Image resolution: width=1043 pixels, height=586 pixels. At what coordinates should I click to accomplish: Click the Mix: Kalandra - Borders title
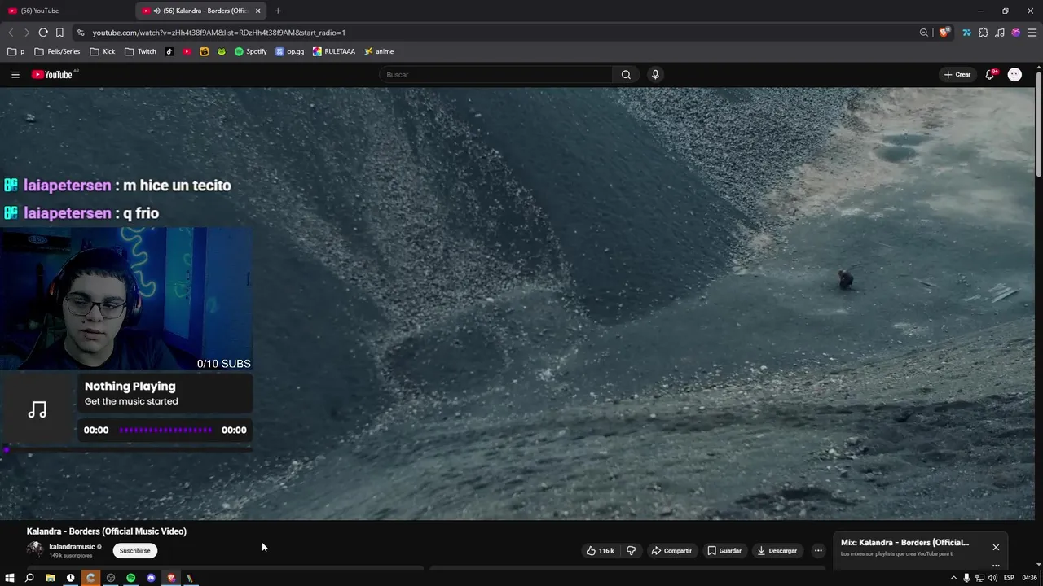coord(904,543)
